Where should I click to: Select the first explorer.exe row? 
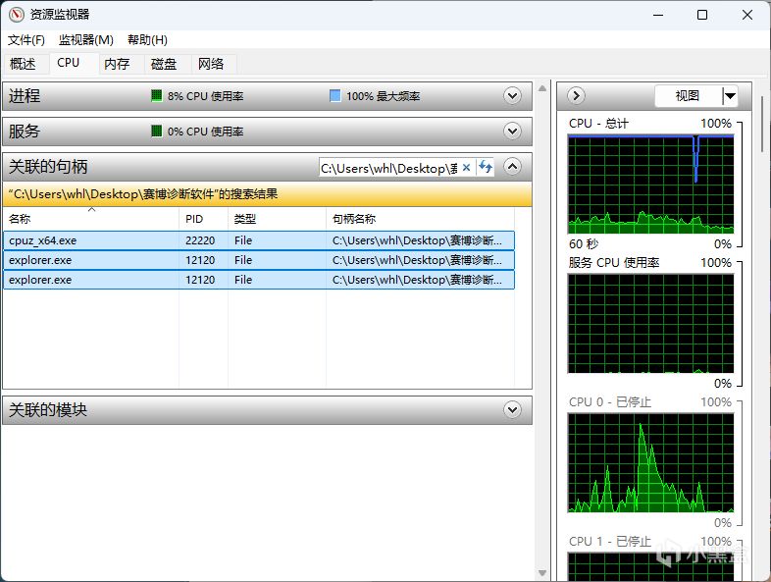pos(259,260)
